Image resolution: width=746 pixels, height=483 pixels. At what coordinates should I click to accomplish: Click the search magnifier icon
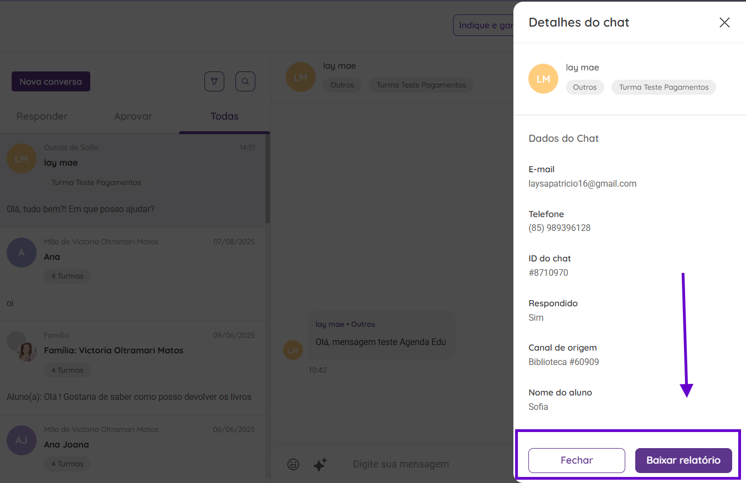[245, 81]
